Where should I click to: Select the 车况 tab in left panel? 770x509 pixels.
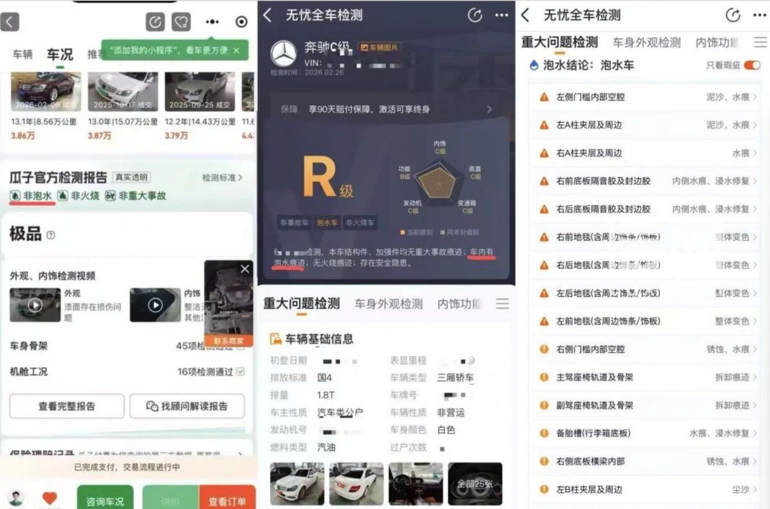coord(60,54)
